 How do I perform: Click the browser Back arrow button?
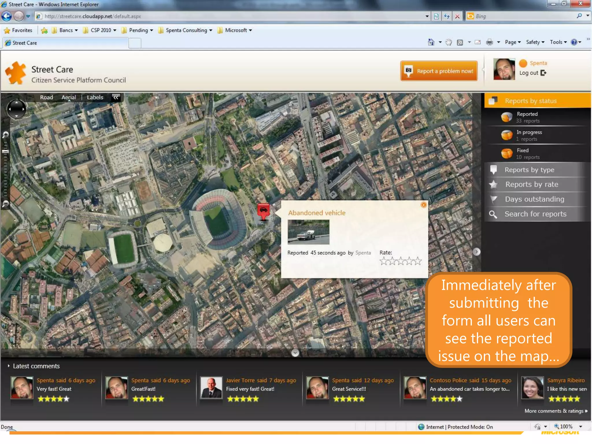pos(7,16)
